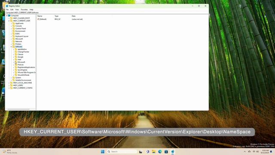This screenshot has height=155, width=275.
Task: Click the REG_SZ type cell
Action: pyautogui.click(x=58, y=19)
